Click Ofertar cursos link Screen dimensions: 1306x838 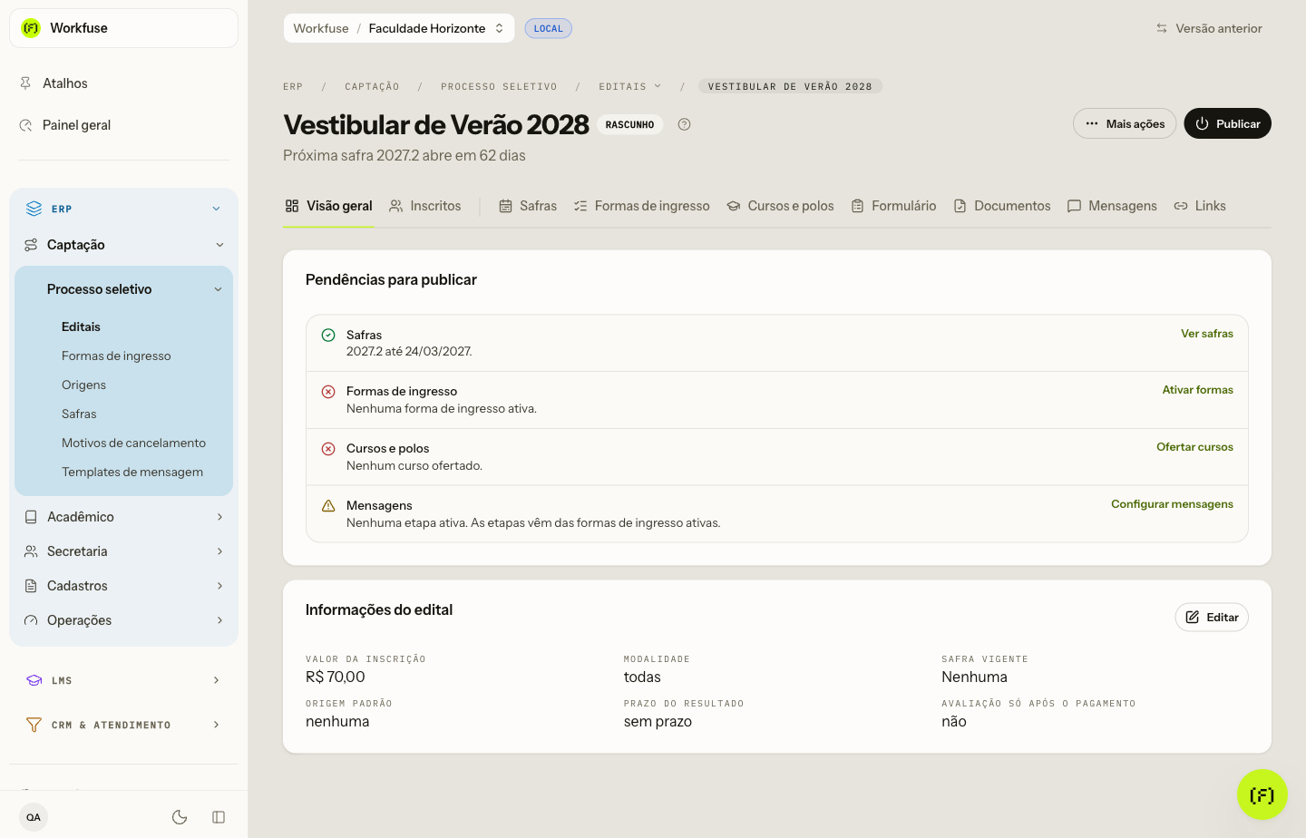pyautogui.click(x=1195, y=447)
